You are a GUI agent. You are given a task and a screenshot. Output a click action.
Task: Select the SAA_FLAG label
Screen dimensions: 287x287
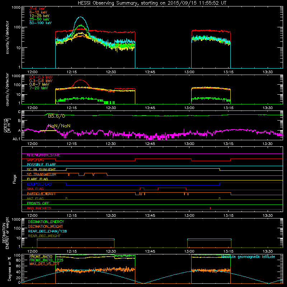pyautogui.click(x=35, y=189)
